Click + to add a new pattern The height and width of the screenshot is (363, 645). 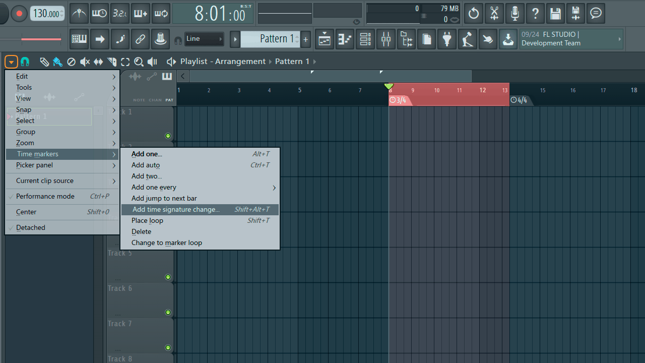click(x=305, y=39)
